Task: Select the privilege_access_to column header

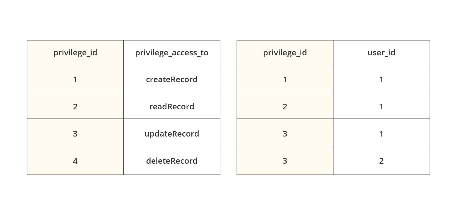Action: pos(172,53)
